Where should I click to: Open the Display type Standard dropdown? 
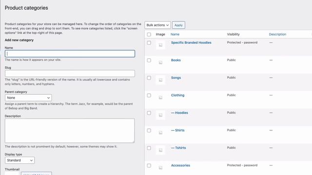(19, 160)
